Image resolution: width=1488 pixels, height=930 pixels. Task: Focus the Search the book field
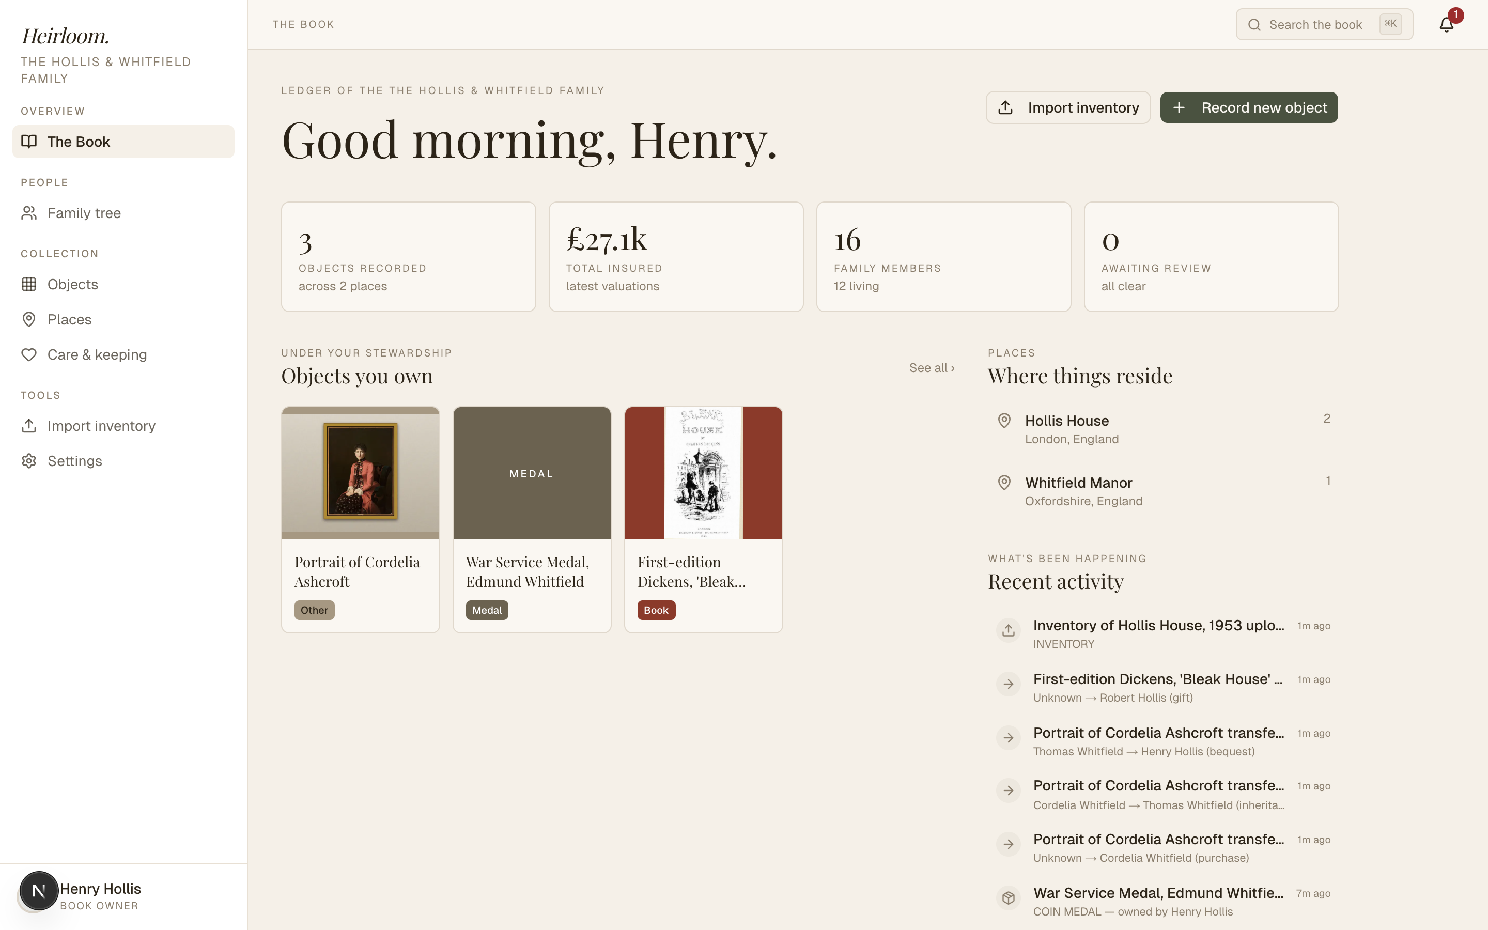1324,25
